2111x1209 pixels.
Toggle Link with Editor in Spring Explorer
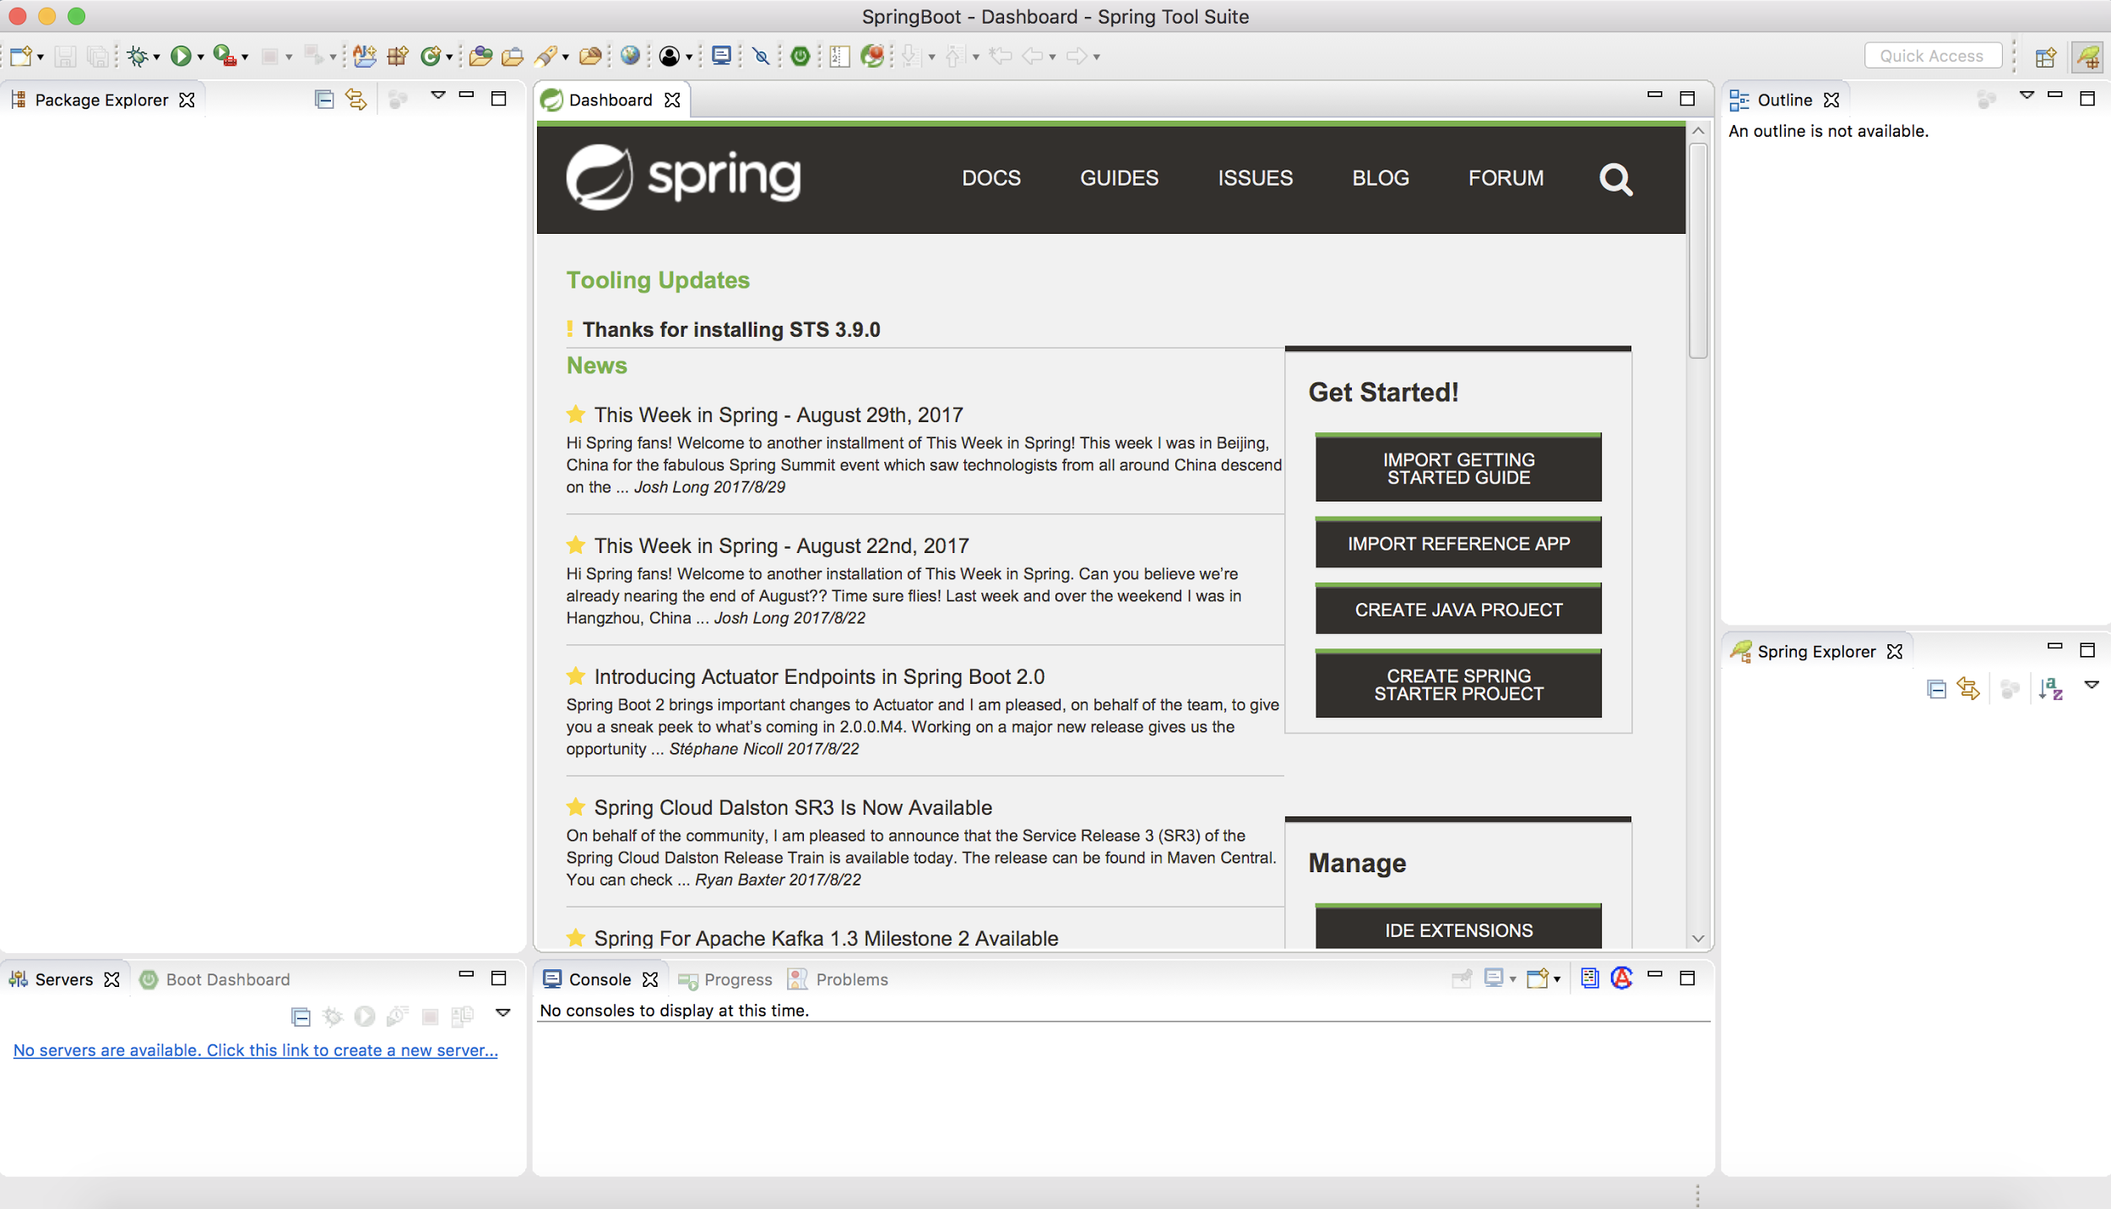[x=1969, y=689]
